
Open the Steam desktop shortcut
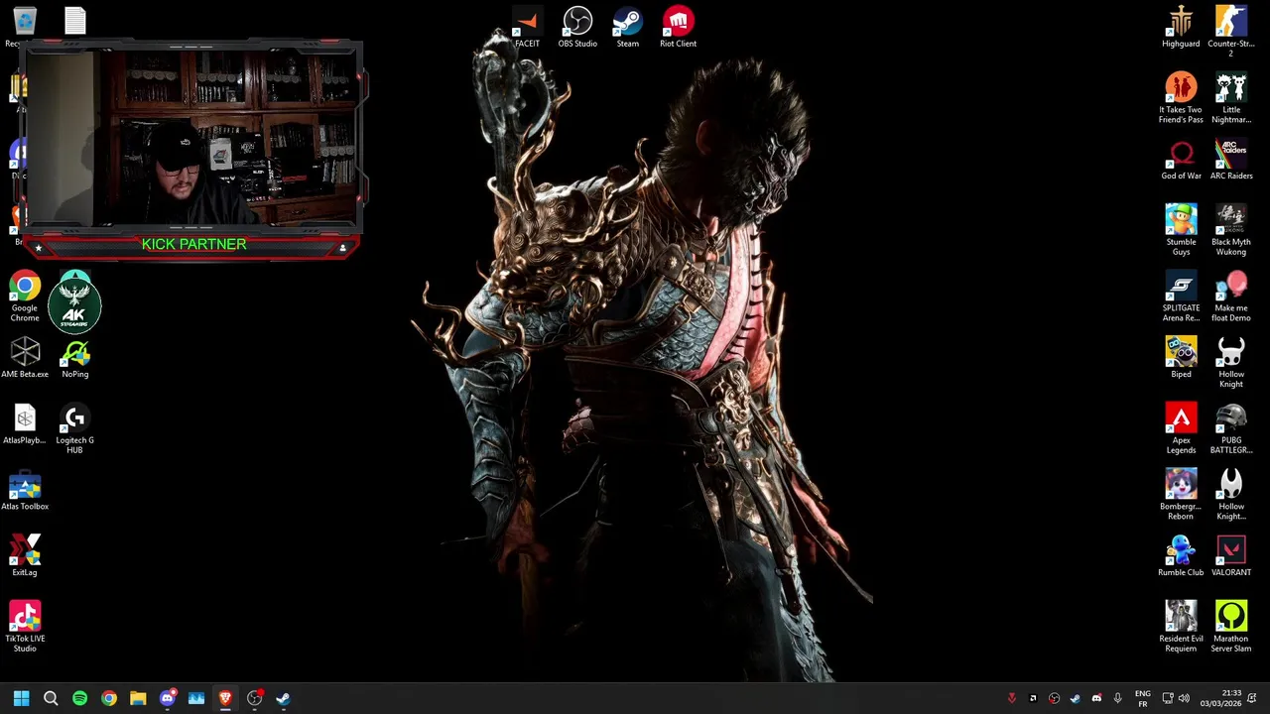[x=627, y=27]
